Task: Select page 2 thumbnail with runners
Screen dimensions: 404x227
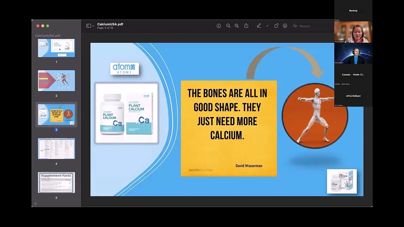Action: point(56,81)
